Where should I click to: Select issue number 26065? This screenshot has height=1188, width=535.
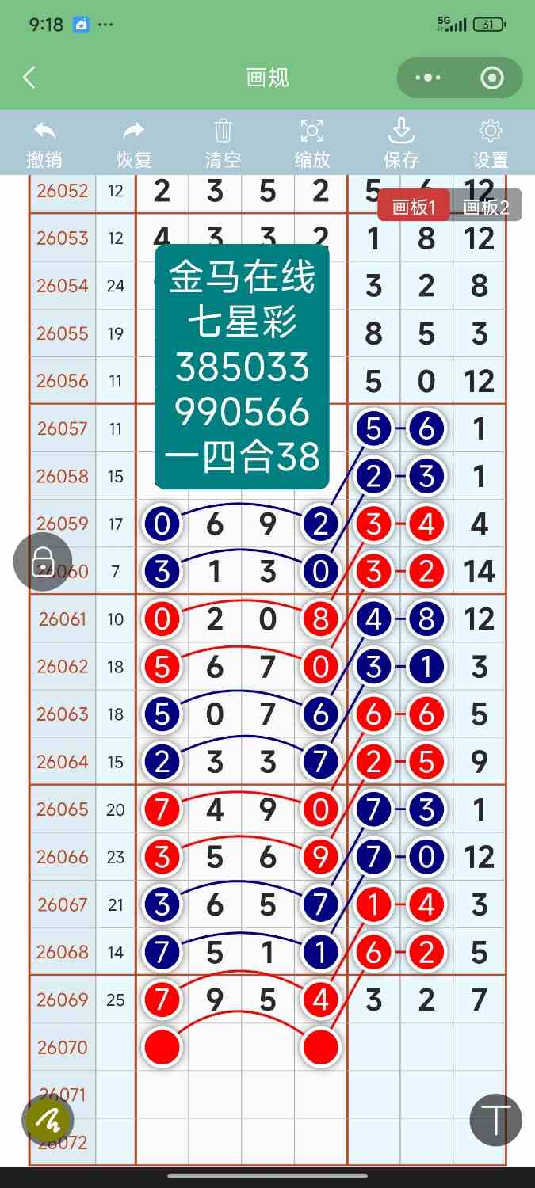(63, 809)
